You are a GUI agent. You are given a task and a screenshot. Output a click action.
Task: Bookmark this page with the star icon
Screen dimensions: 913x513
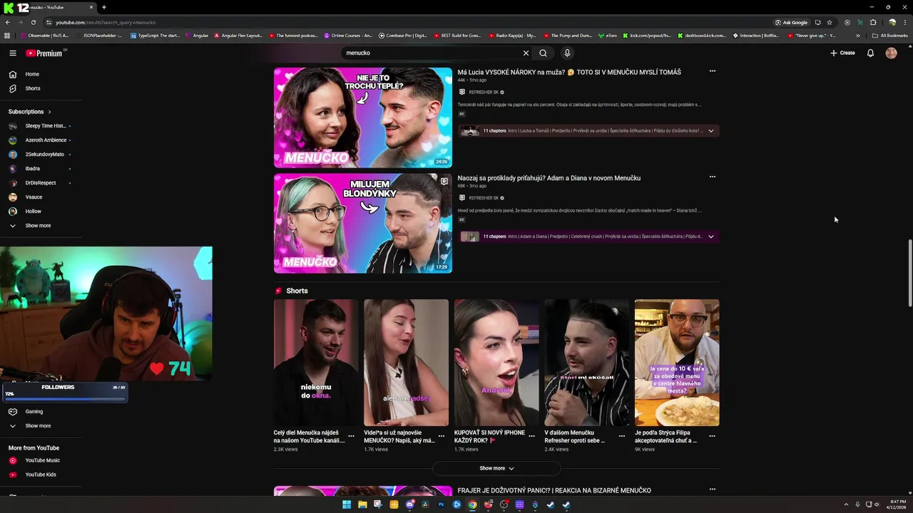tap(830, 22)
